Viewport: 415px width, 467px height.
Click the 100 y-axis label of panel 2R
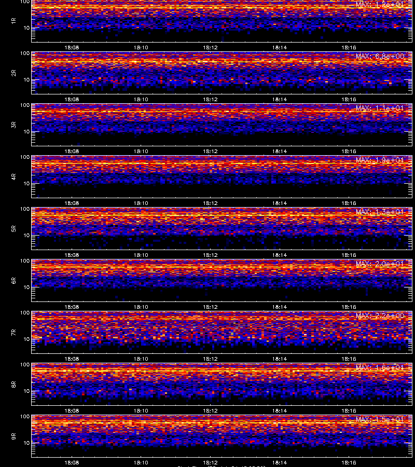[25, 53]
